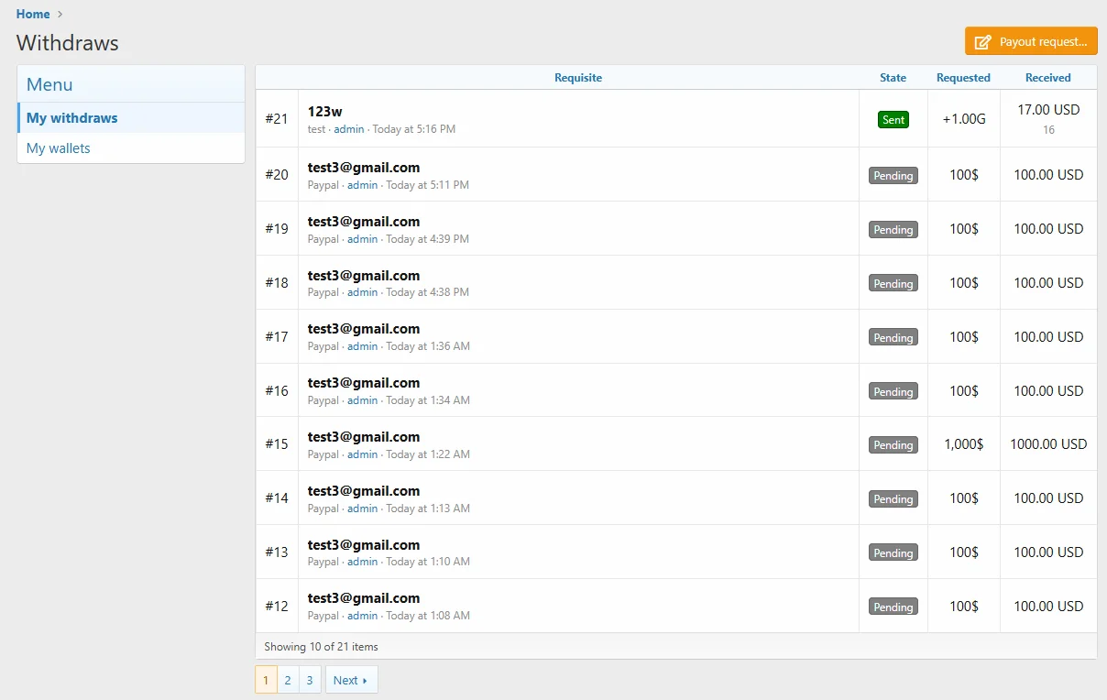Open the admin link in withdraw #13

(x=362, y=562)
